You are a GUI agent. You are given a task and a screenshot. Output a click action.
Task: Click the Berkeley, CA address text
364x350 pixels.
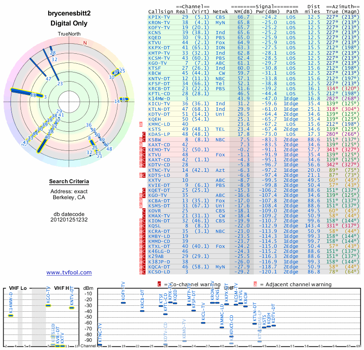(x=69, y=197)
